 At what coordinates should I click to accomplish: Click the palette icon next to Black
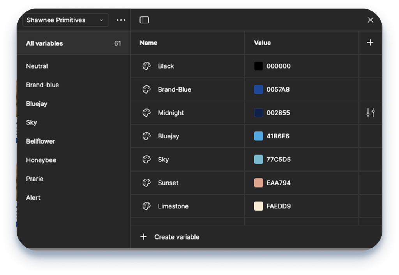pos(147,66)
